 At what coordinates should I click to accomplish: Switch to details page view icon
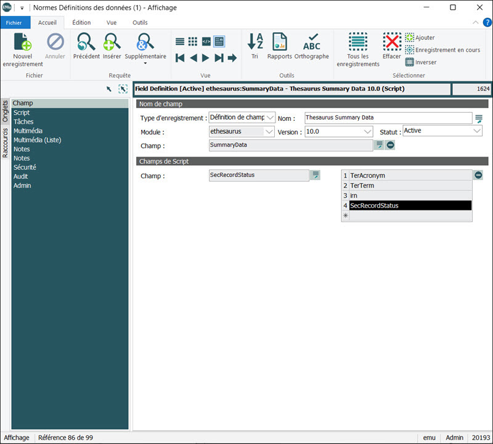click(219, 41)
